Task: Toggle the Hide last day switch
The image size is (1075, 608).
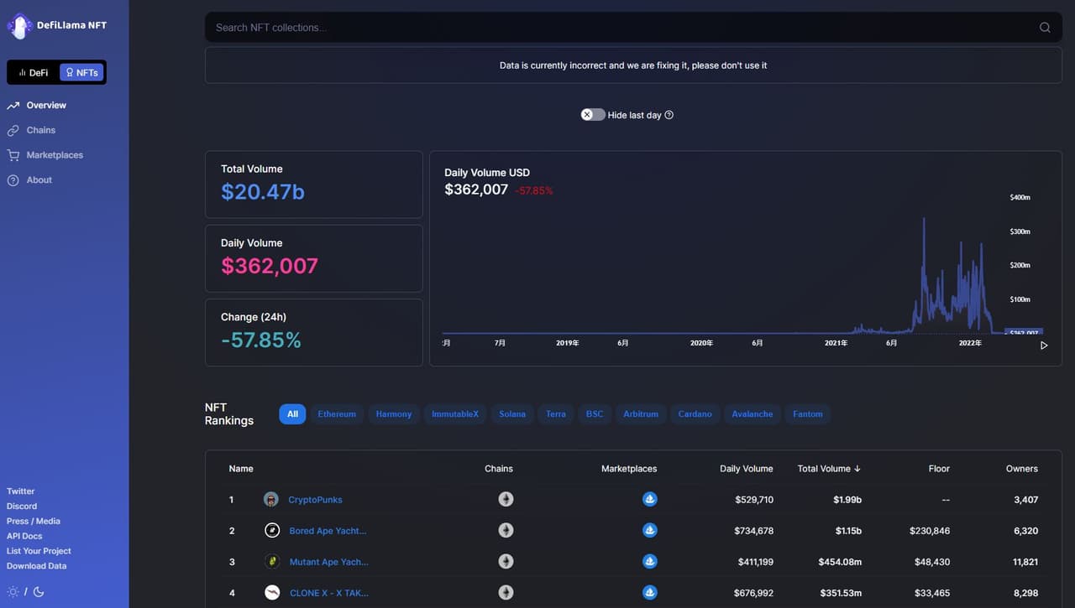Action: pyautogui.click(x=593, y=115)
